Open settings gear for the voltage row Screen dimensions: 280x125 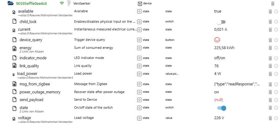coord(276,118)
